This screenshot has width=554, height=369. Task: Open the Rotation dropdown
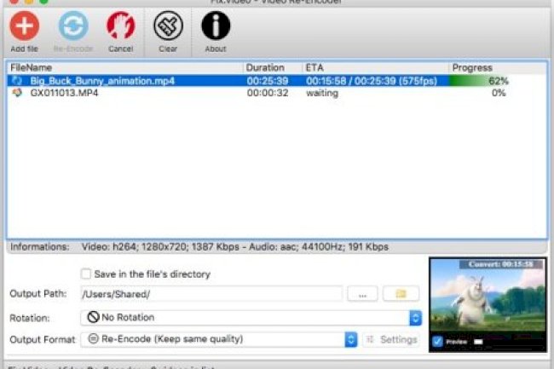coord(251,318)
